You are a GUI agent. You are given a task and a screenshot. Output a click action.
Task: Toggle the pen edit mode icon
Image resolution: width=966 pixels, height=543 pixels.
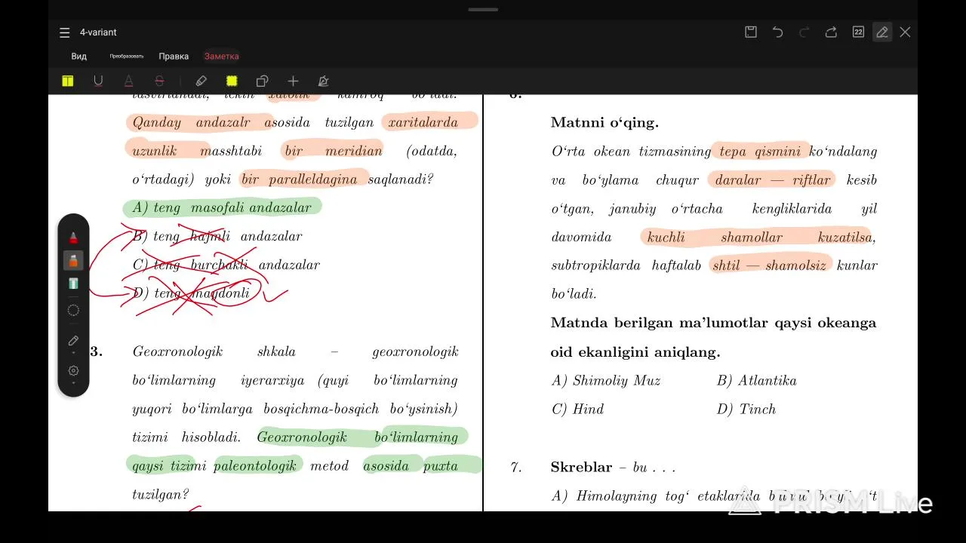click(881, 32)
